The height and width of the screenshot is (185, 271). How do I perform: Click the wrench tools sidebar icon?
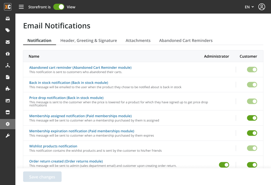point(8,136)
